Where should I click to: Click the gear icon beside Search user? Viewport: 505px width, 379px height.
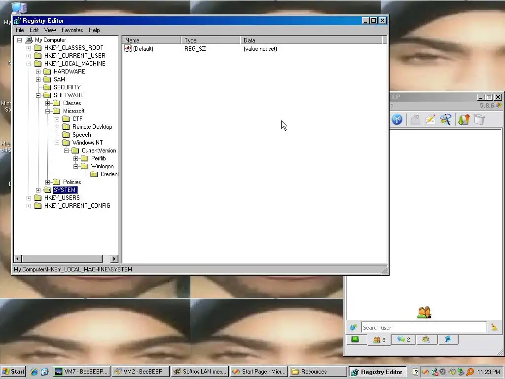coord(353,328)
